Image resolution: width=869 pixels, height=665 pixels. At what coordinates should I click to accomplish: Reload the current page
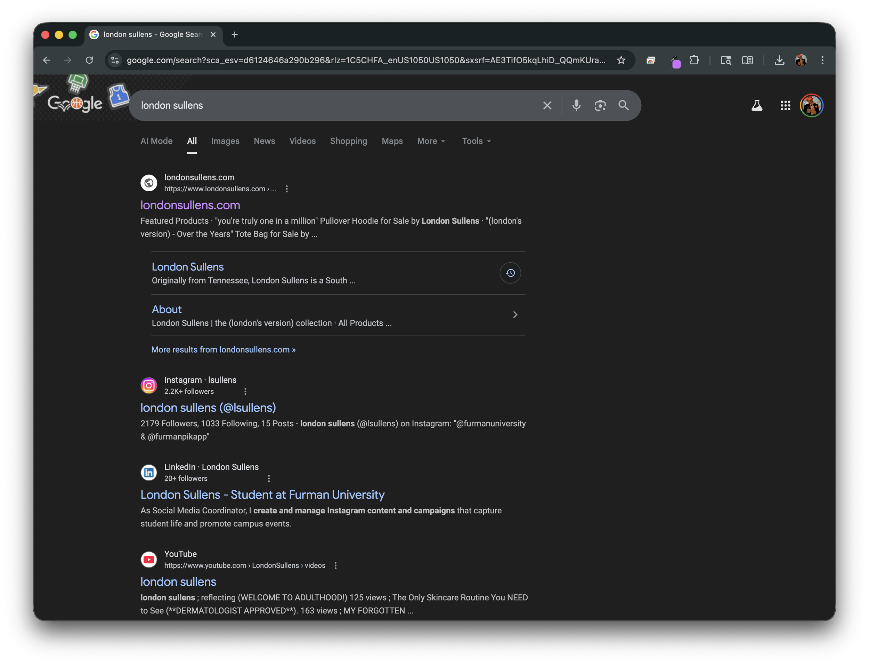pyautogui.click(x=89, y=60)
